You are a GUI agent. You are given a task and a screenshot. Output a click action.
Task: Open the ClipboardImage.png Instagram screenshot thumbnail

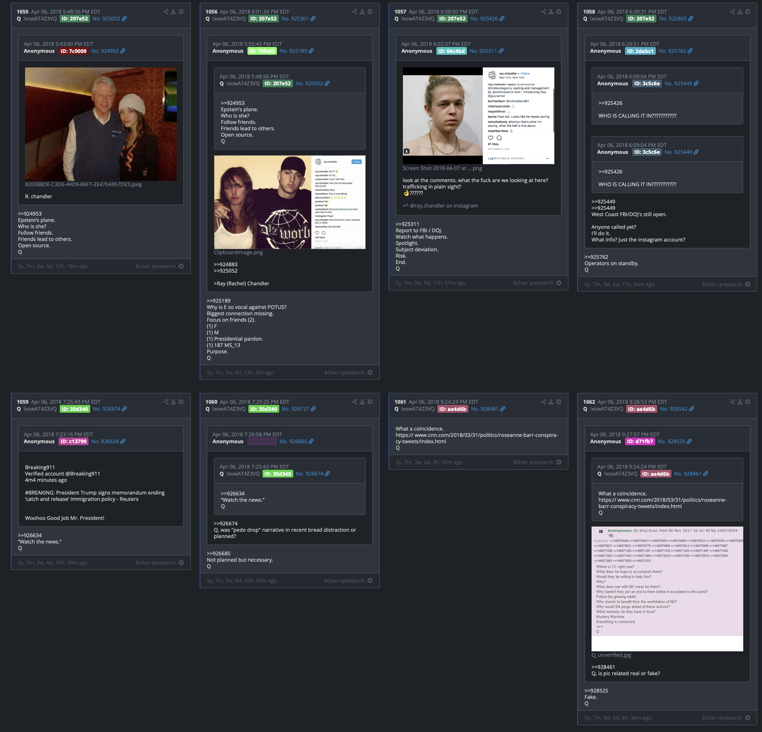click(290, 202)
